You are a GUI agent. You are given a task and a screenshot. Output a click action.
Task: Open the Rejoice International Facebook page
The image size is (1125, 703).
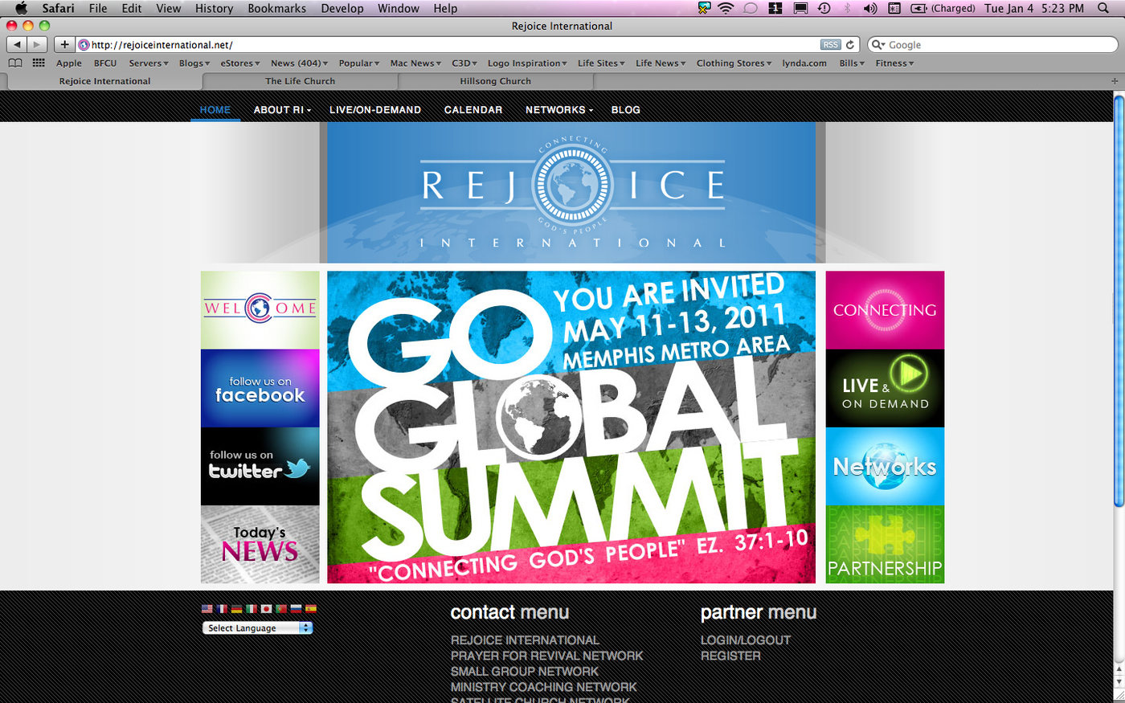tap(259, 390)
